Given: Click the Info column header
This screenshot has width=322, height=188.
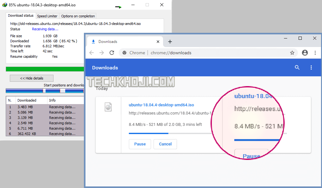Looking at the screenshot, I should 66,100.
